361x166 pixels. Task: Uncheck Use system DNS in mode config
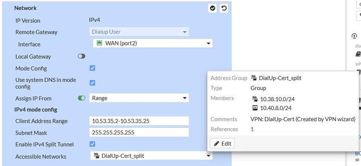92,83
